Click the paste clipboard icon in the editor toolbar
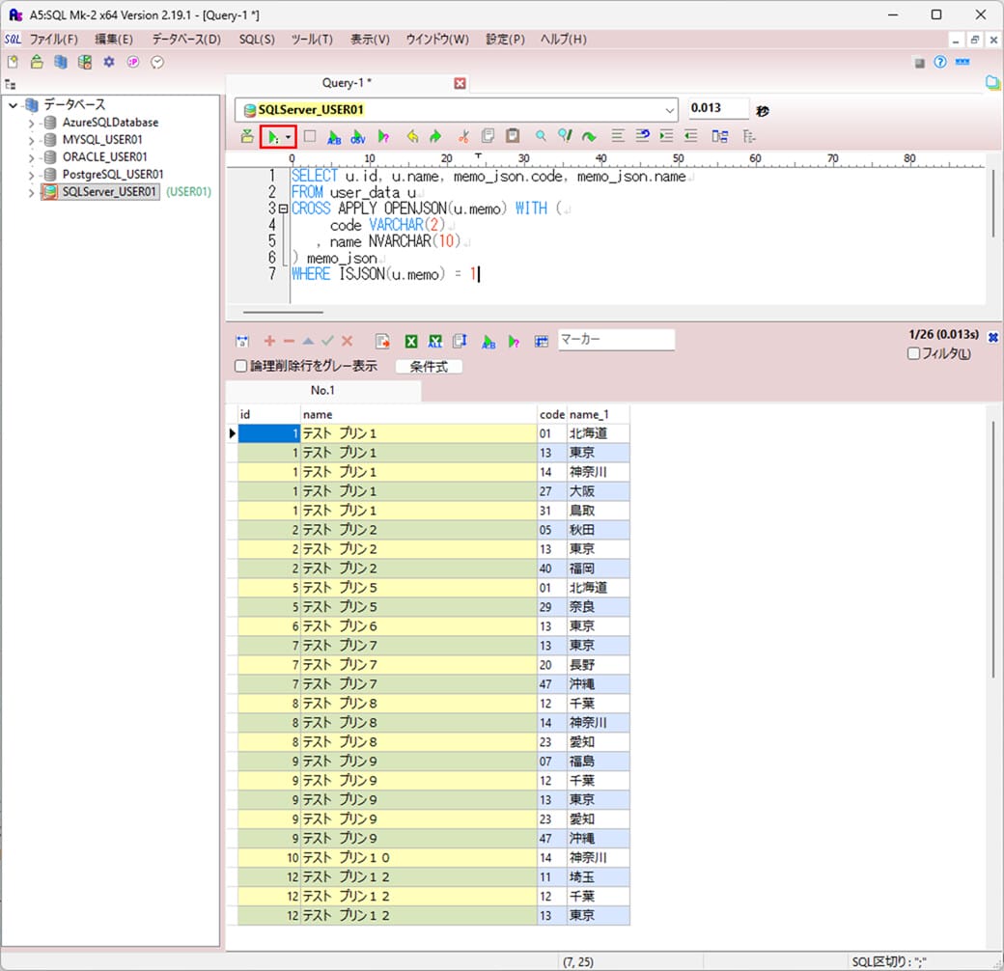 click(x=514, y=137)
